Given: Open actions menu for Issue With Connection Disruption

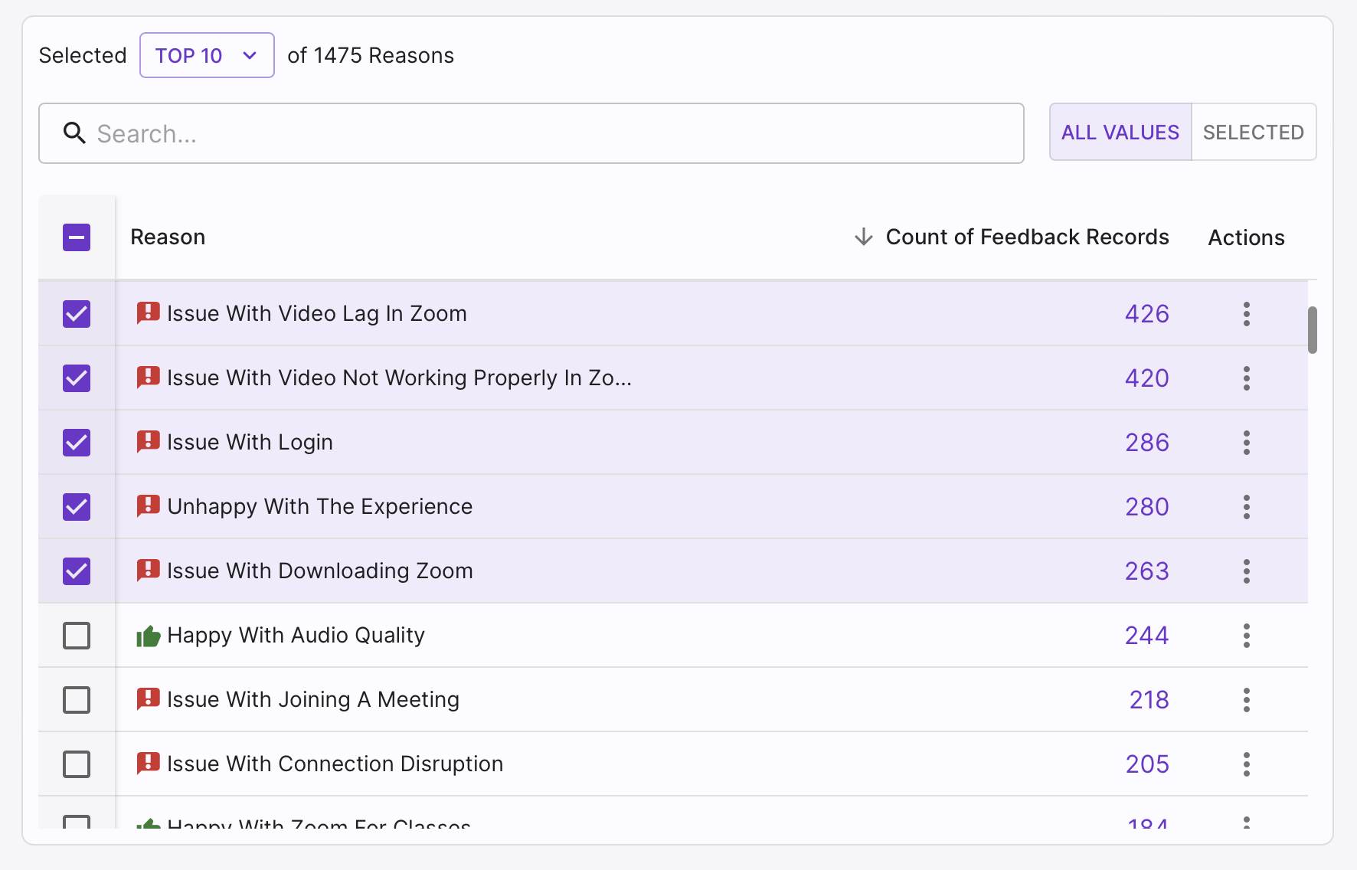Looking at the screenshot, I should (x=1246, y=764).
